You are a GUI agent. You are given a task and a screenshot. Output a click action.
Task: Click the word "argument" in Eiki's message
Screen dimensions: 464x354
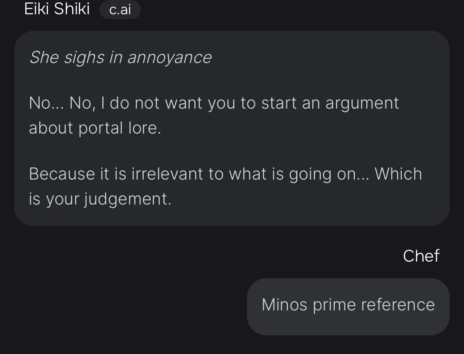[x=362, y=103]
